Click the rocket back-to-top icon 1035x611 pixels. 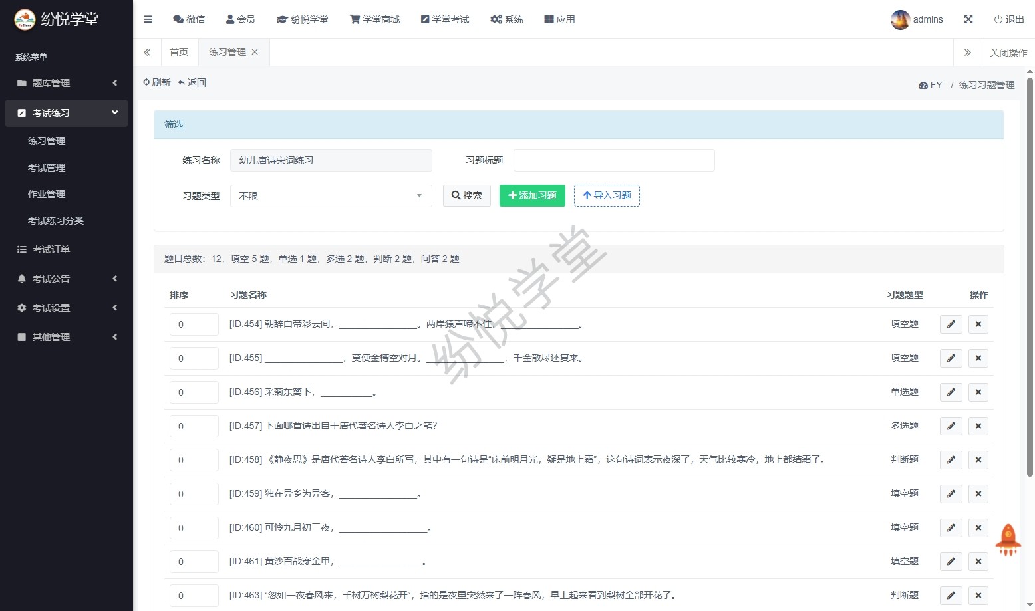pyautogui.click(x=1008, y=539)
